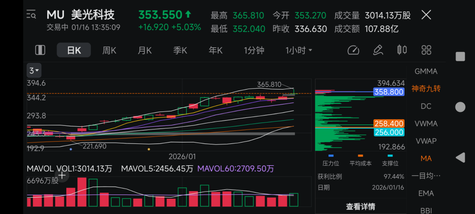Screen dimensions: 475x214
Task: Select the 358.800 pressure price label
Action: click(x=389, y=92)
